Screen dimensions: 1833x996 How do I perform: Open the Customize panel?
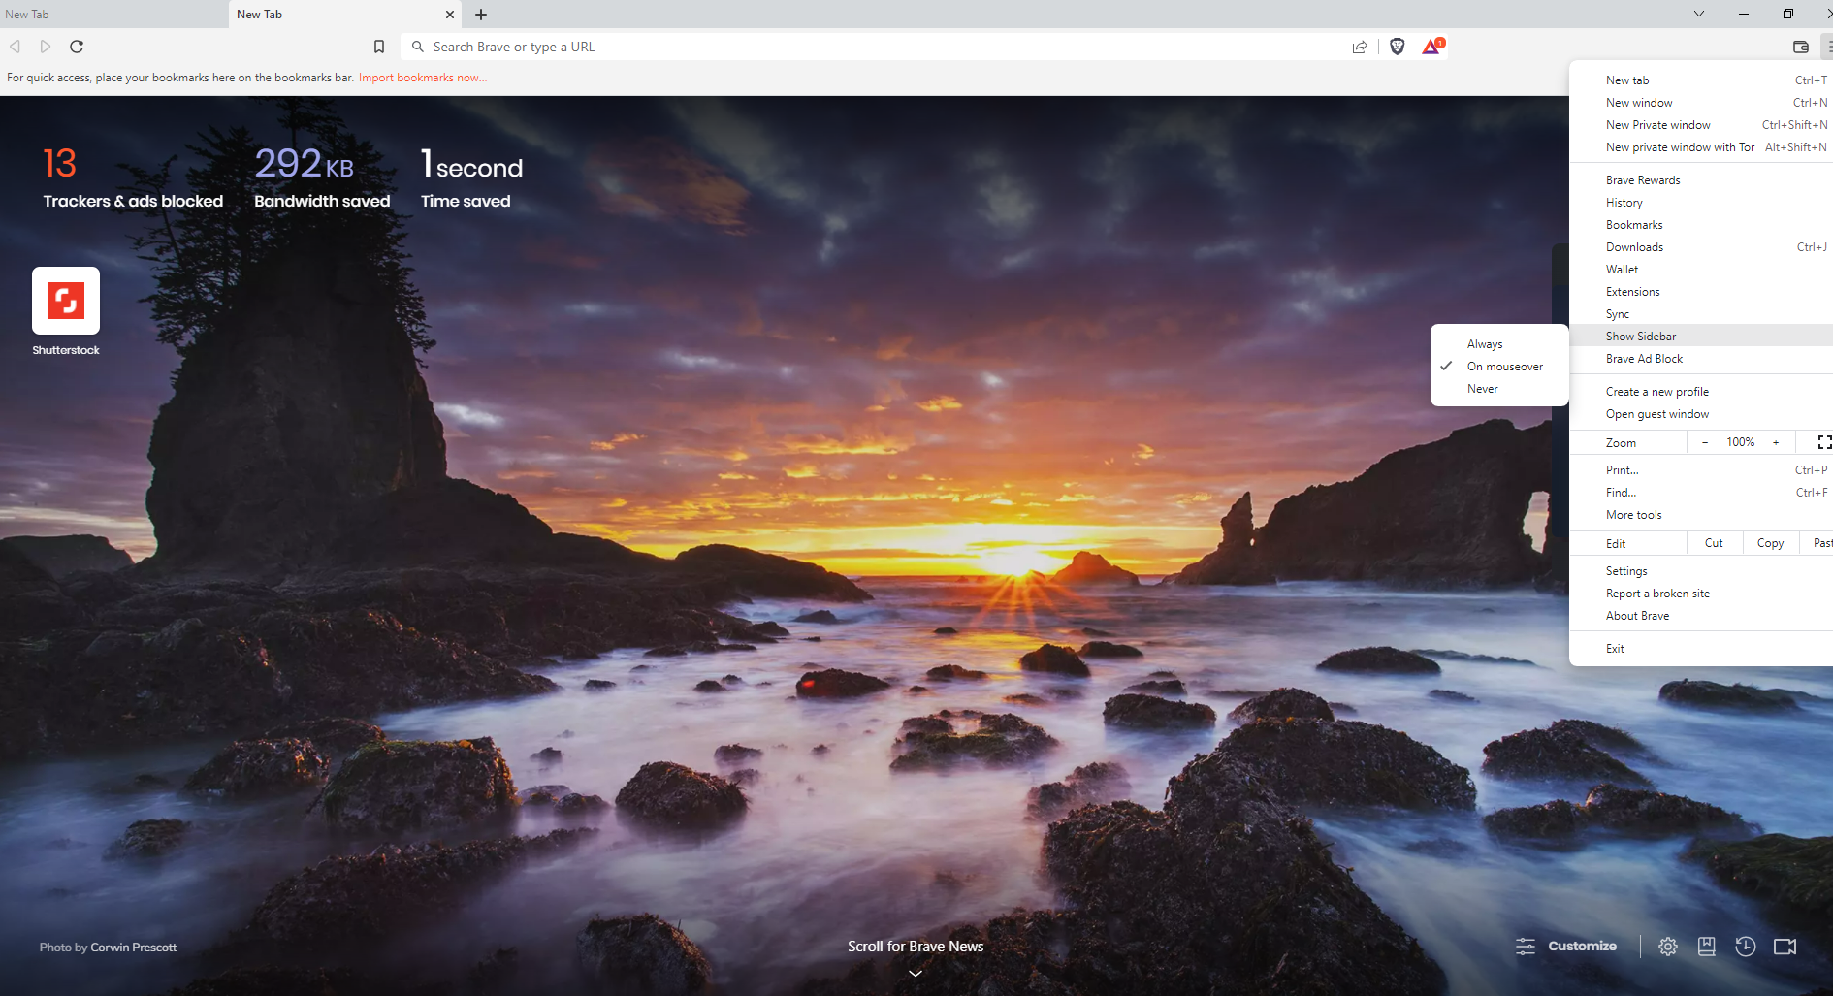point(1567,946)
